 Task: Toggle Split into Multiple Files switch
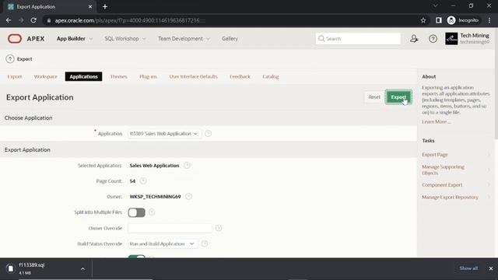137,212
